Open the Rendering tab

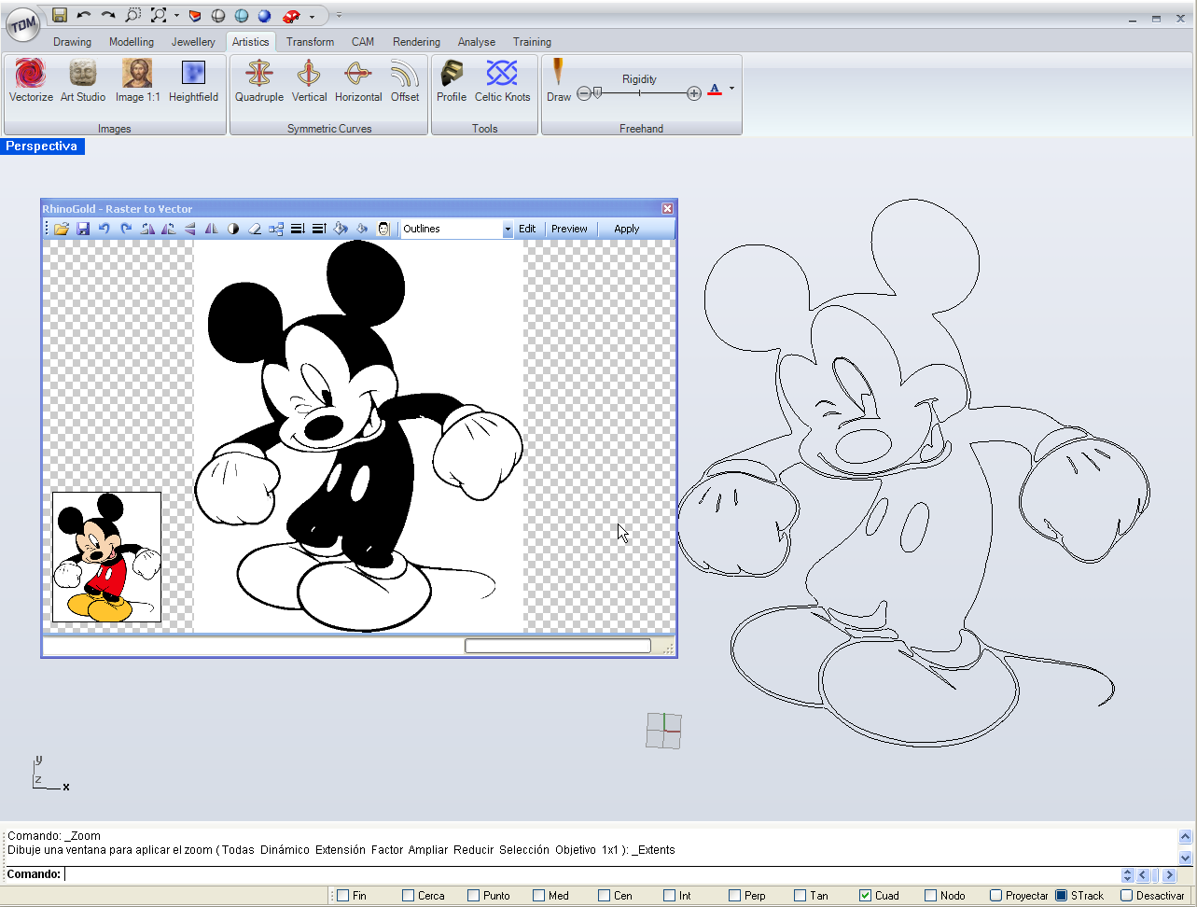coord(416,42)
